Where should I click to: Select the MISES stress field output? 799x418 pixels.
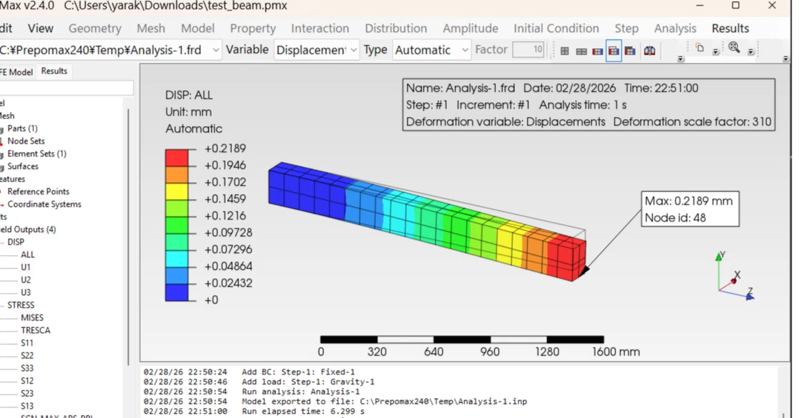click(x=32, y=318)
